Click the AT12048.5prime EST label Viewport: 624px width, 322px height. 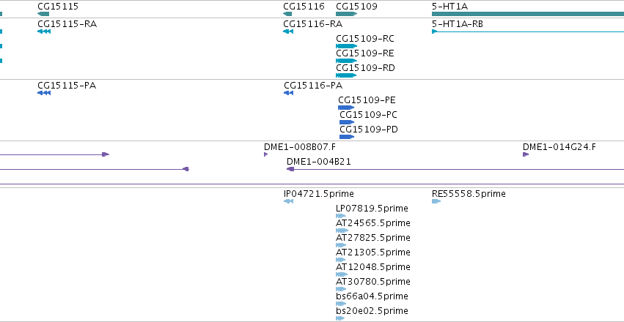tap(373, 267)
